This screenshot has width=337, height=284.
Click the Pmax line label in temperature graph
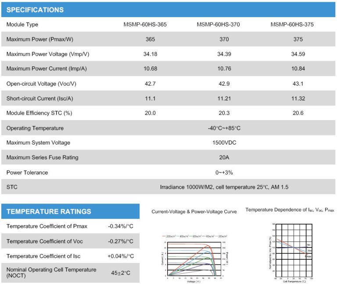[308, 256]
